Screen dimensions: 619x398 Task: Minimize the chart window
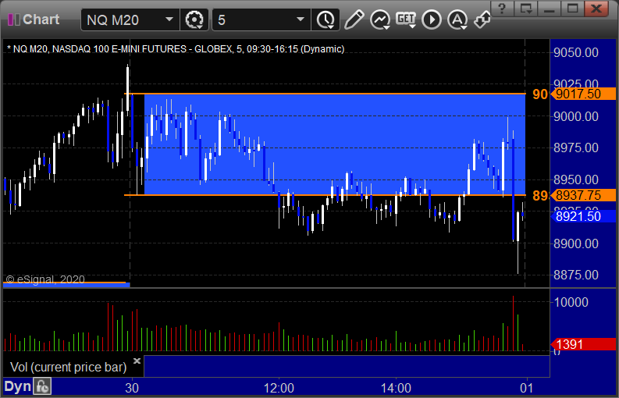pyautogui.click(x=549, y=9)
